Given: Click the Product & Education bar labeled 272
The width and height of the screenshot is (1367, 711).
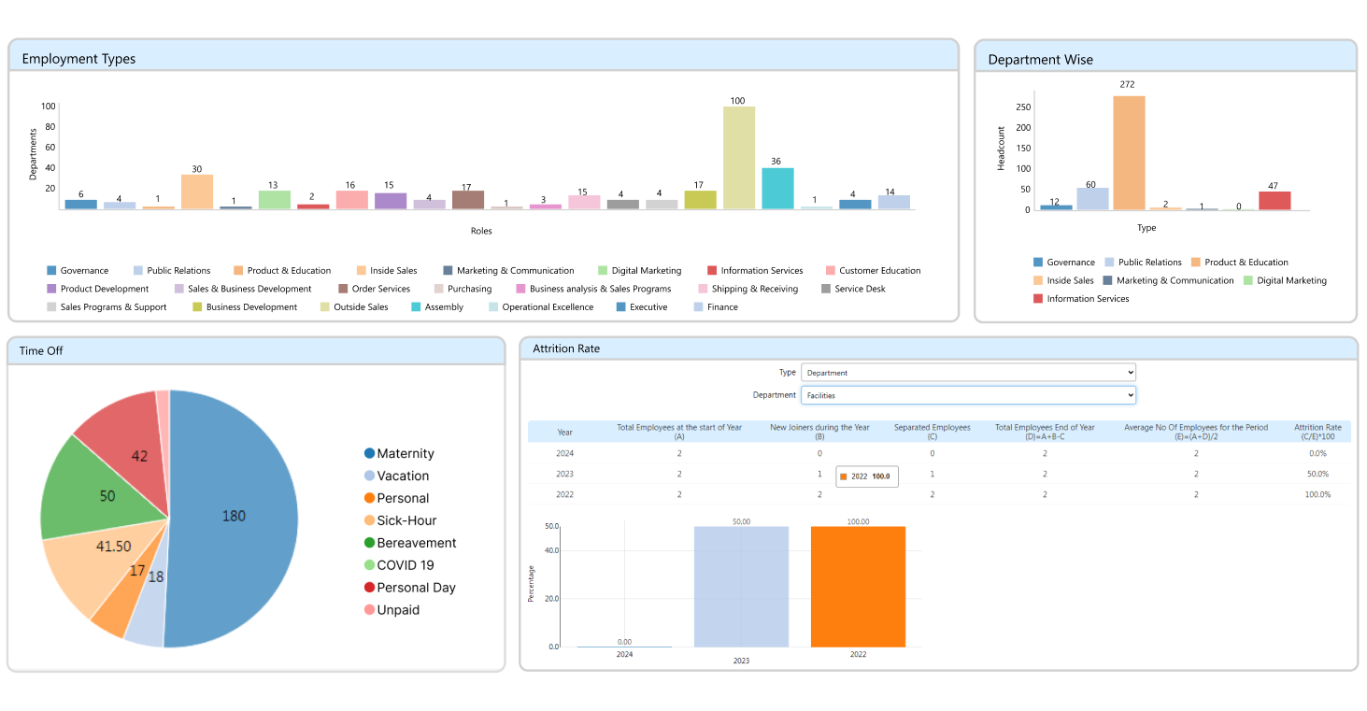Looking at the screenshot, I should click(1129, 152).
